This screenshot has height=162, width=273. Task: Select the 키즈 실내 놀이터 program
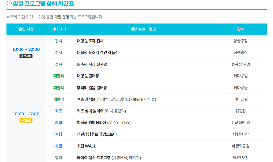point(101,111)
